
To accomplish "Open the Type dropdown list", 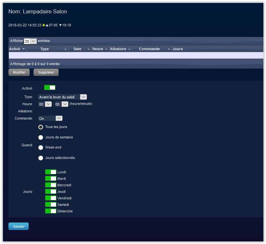I will [63, 97].
